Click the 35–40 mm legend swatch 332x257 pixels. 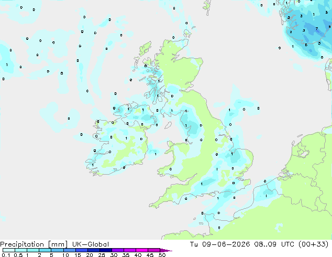click(129, 250)
